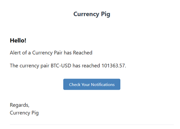Click the word 'Notifications' on the blue button
This screenshot has height=129, width=180.
point(103,85)
